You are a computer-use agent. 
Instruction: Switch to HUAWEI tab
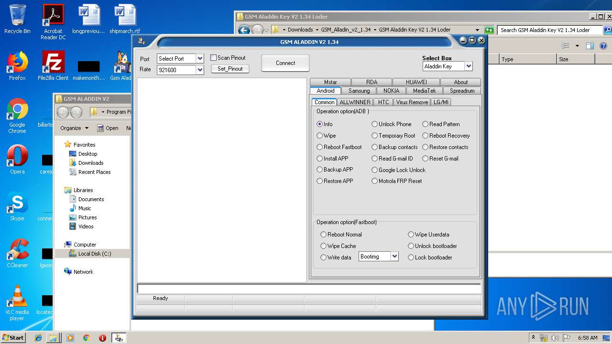coord(416,82)
